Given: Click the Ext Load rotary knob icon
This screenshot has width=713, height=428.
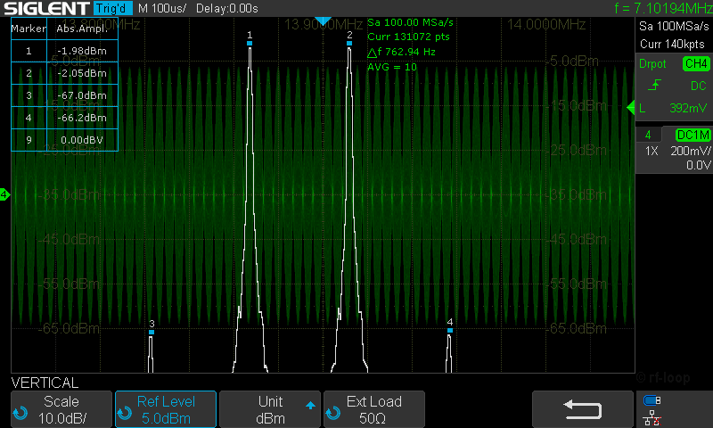Looking at the screenshot, I should (x=332, y=413).
